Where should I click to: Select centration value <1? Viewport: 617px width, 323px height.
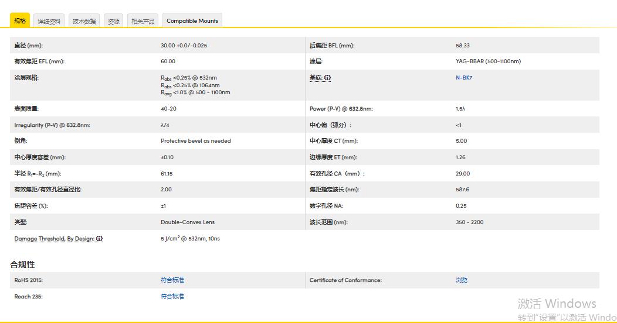(459, 125)
